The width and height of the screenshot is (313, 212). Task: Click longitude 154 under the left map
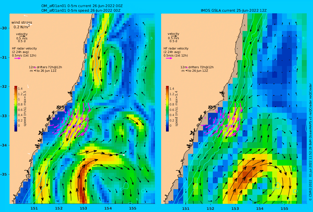[x=108, y=208]
